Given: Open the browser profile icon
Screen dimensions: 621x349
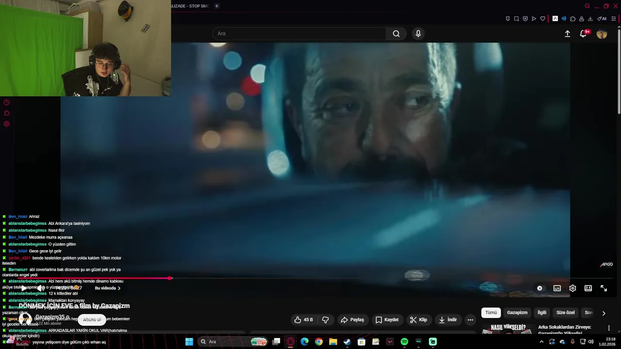Looking at the screenshot, I should tap(581, 19).
